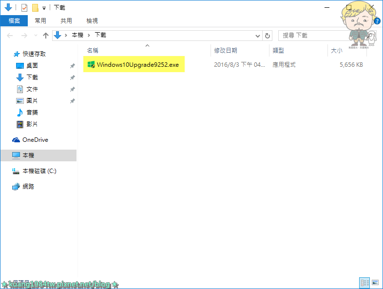Open recent locations dropdown arrow
The image size is (383, 289).
point(36,36)
